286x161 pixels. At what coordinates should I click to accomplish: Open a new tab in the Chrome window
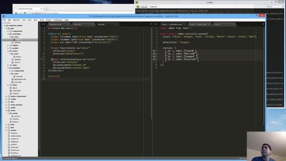click(x=46, y=9)
